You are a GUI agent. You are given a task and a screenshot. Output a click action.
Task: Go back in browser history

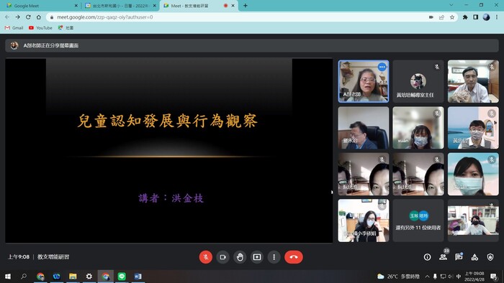tap(7, 17)
